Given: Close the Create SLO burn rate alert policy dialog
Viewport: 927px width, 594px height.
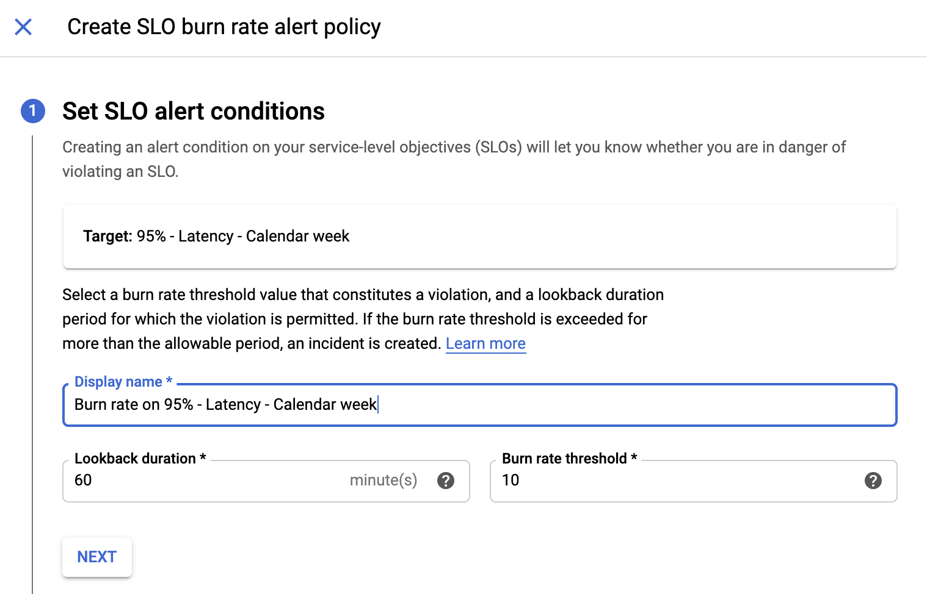Looking at the screenshot, I should click(23, 27).
